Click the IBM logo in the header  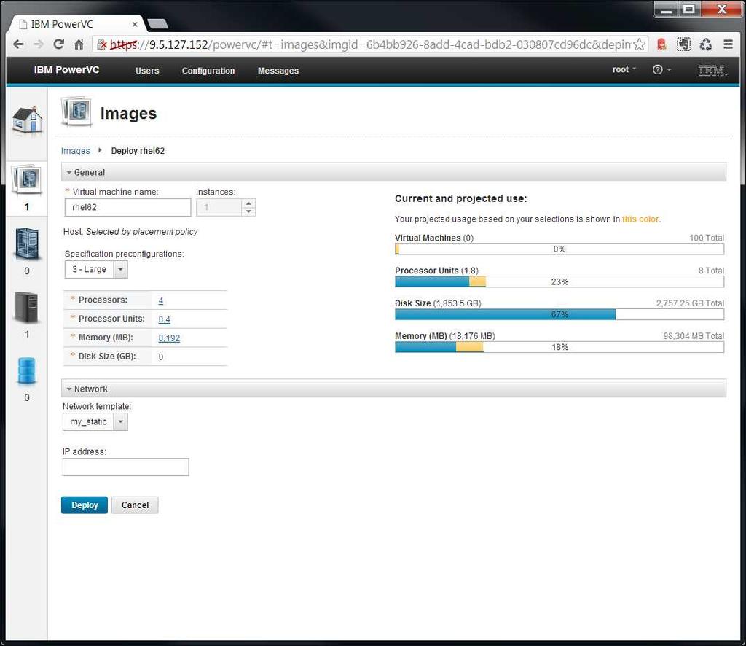712,71
